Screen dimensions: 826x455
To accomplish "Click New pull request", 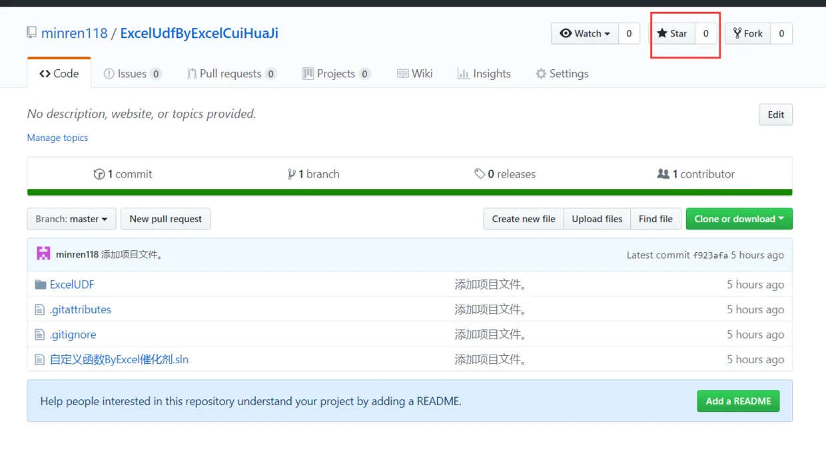I will [166, 219].
